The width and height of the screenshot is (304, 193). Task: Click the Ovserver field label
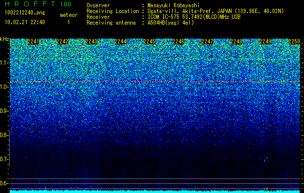point(98,5)
